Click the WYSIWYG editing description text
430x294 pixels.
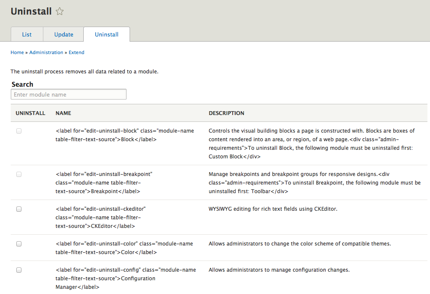click(x=273, y=209)
